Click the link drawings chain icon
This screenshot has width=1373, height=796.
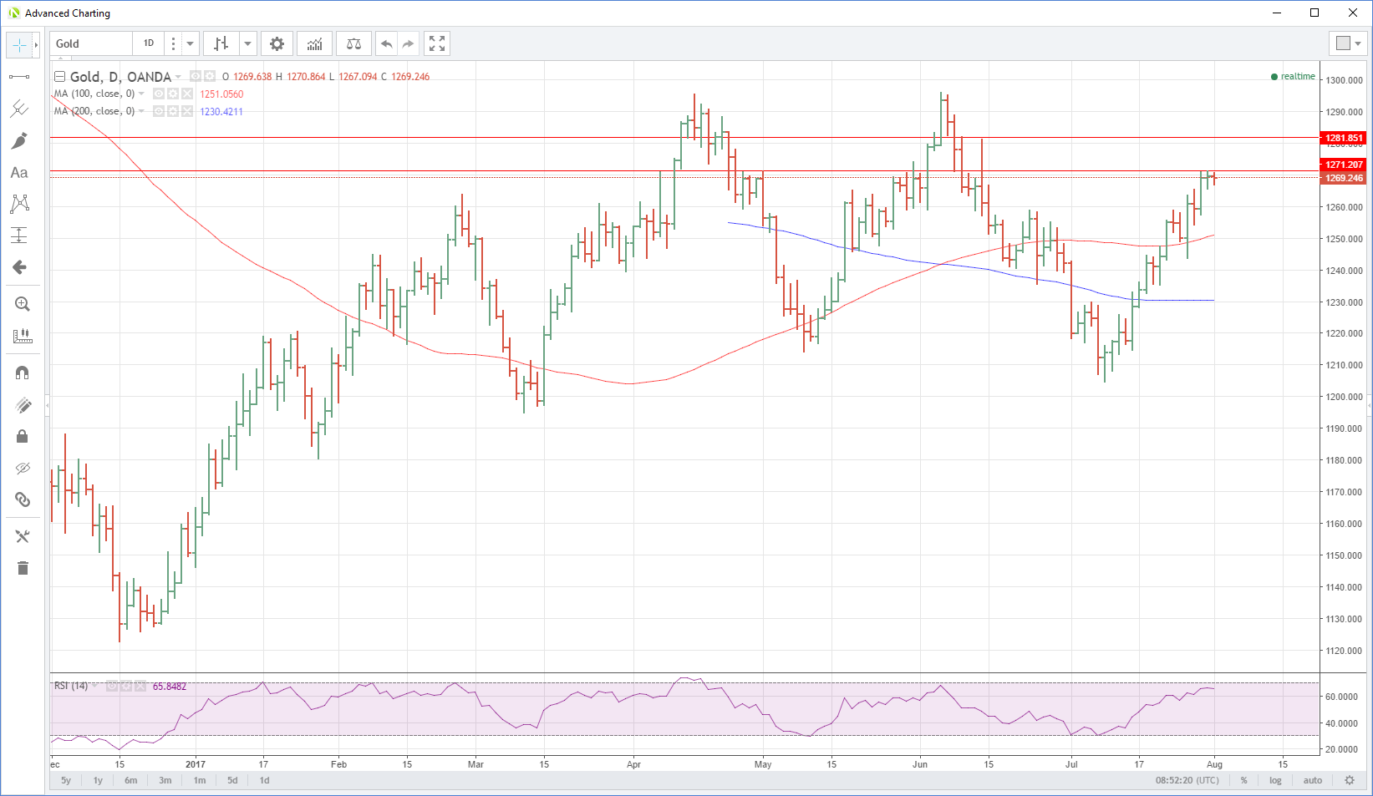(x=23, y=499)
